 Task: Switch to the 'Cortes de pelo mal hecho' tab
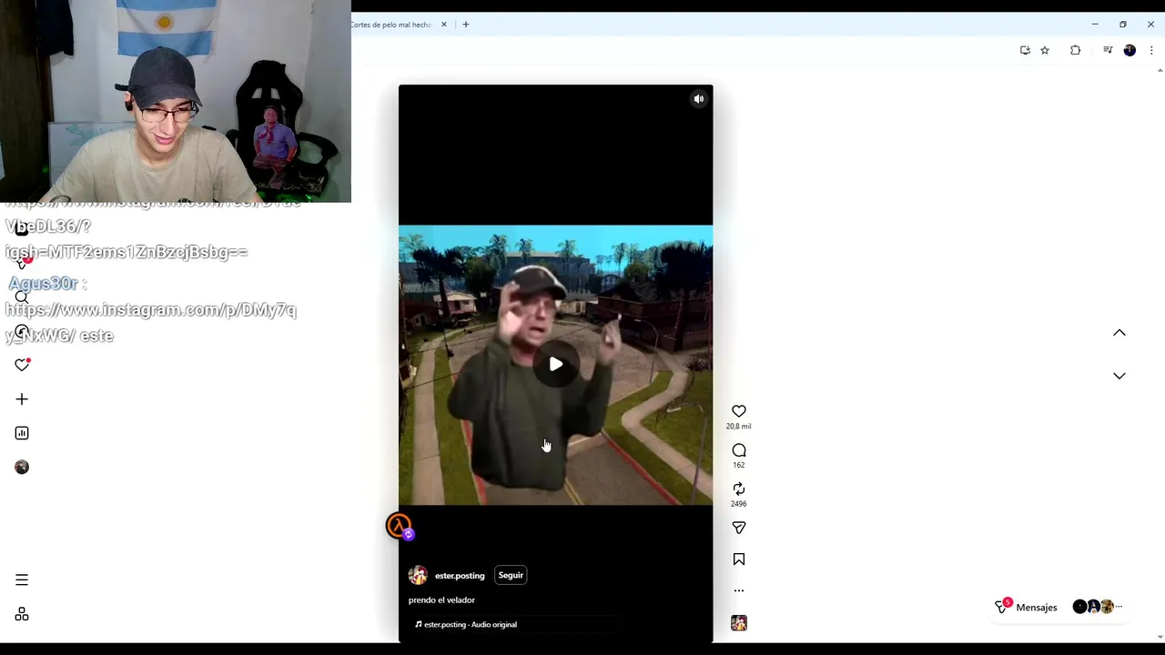click(391, 25)
